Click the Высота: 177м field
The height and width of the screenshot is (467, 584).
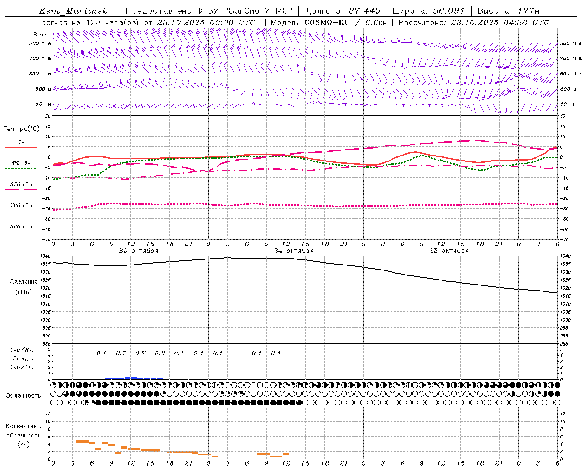508,11
